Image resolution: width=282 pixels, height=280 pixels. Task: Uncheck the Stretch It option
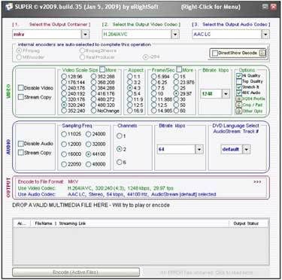click(x=239, y=87)
